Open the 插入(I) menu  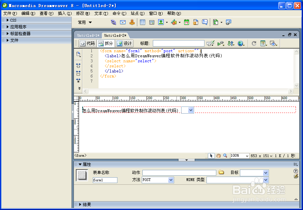[x=65, y=13]
